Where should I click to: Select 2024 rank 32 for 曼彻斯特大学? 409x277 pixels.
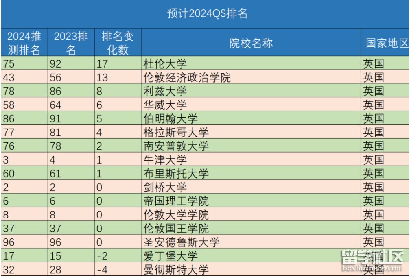coord(9,270)
